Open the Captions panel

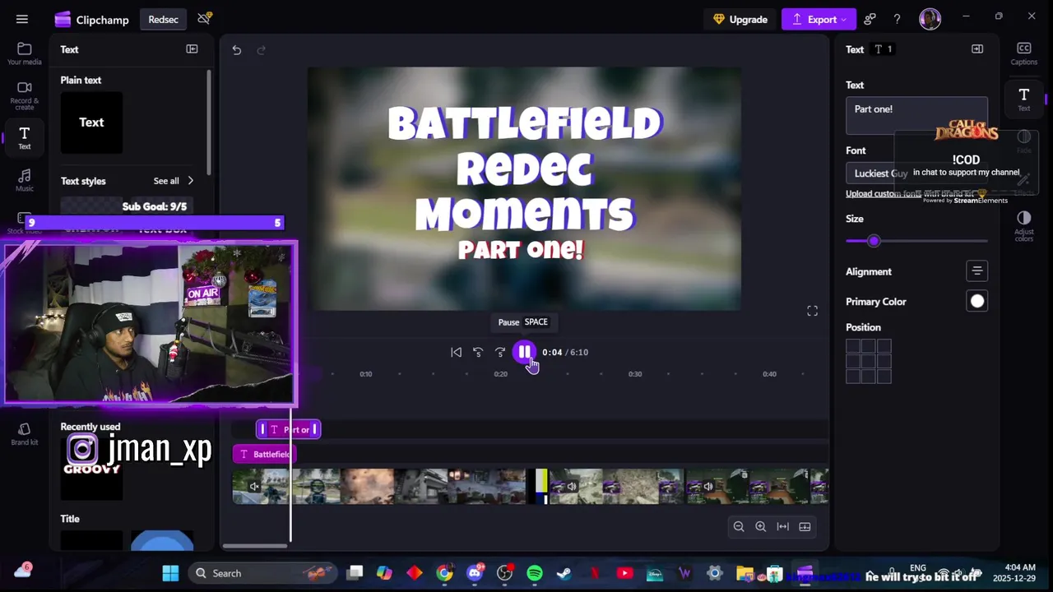point(1023,54)
